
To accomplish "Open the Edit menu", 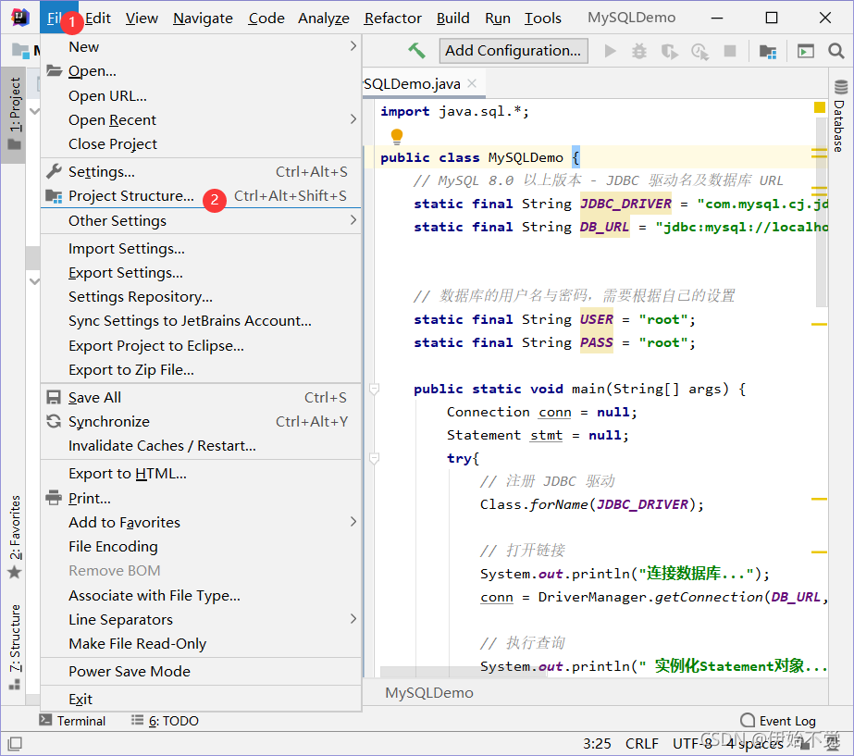I will coord(98,18).
